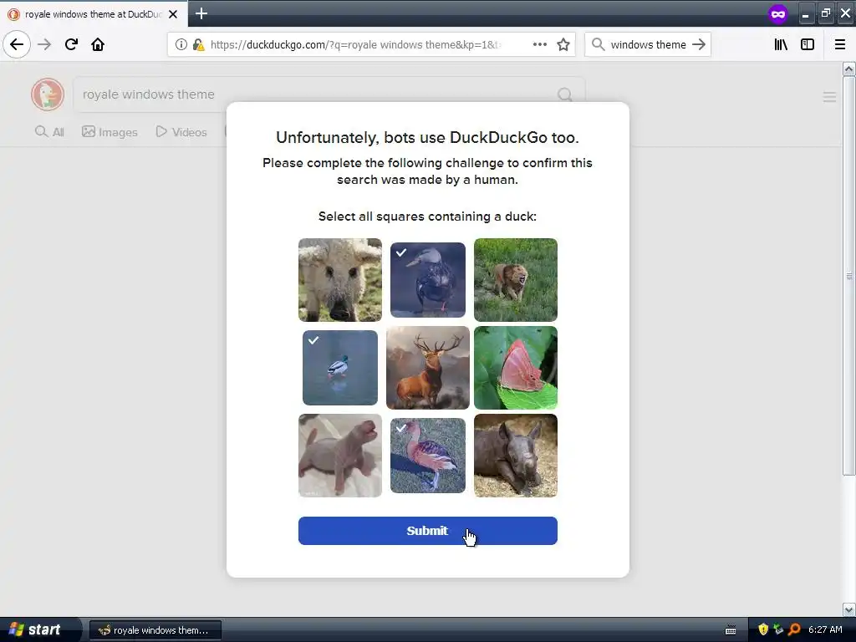The width and height of the screenshot is (856, 642).
Task: Bookmark this page with the star icon
Action: (563, 44)
